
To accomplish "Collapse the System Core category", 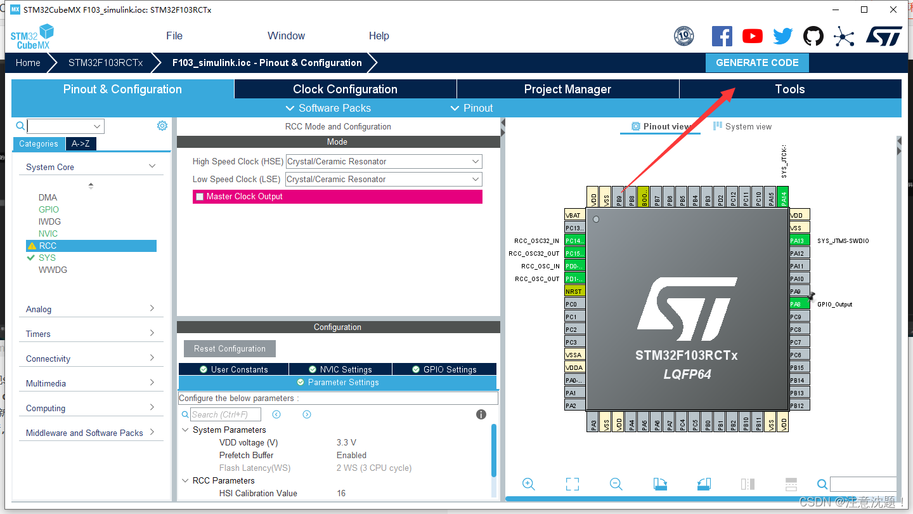I will (152, 166).
